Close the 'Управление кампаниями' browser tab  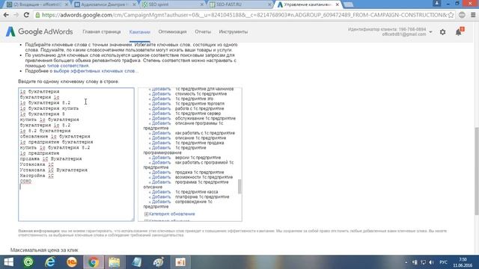click(x=338, y=4)
